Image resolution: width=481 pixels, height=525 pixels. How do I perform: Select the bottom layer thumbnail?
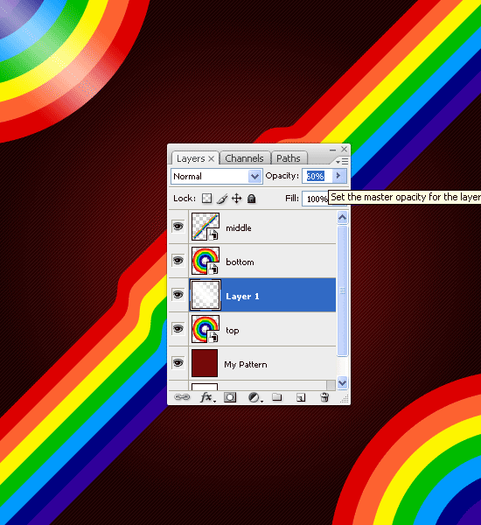206,261
